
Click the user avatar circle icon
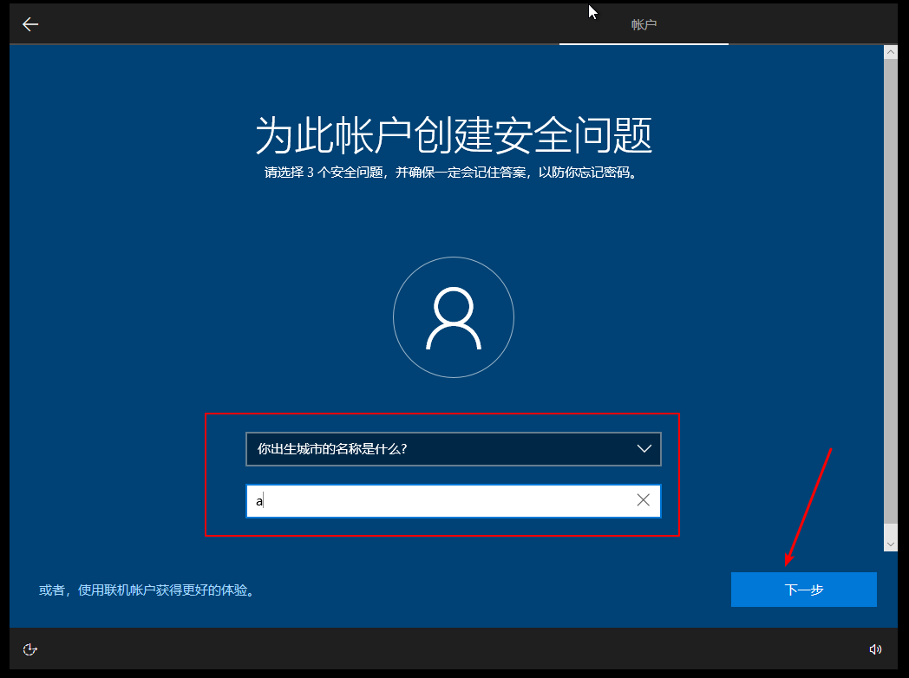[454, 317]
